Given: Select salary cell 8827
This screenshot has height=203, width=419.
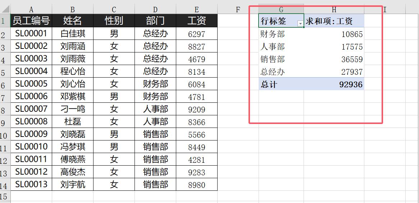Looking at the screenshot, I should pos(197,46).
